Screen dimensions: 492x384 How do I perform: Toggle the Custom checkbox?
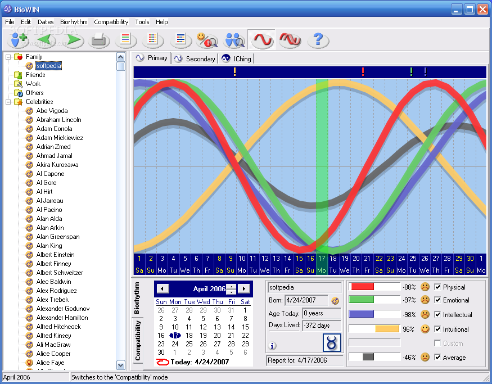click(437, 343)
